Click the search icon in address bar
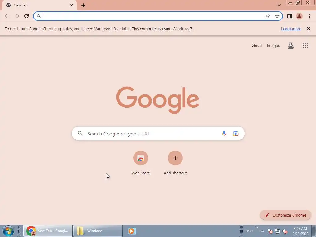Viewport: 316px width, 237px height. pos(39,16)
